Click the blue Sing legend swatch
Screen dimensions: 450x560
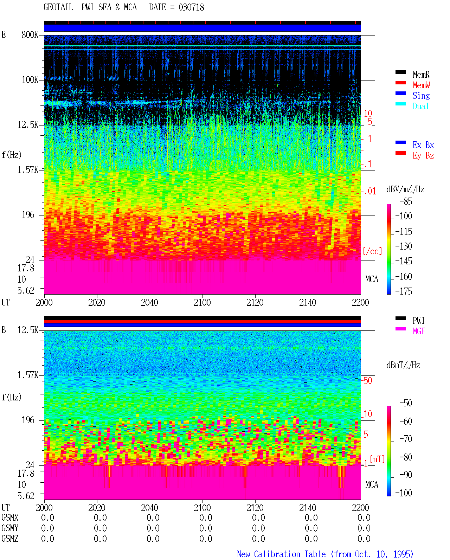pos(401,93)
